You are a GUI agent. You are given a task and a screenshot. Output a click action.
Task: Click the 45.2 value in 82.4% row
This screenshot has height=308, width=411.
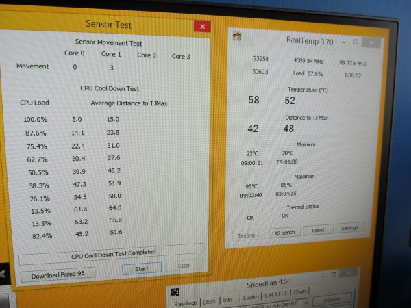click(x=82, y=233)
